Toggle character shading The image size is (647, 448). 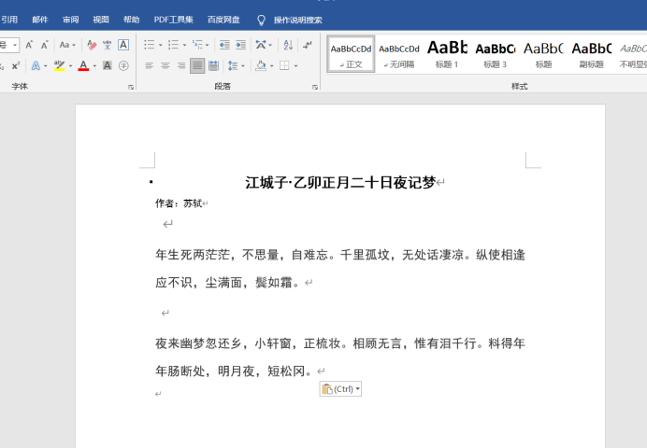point(108,66)
